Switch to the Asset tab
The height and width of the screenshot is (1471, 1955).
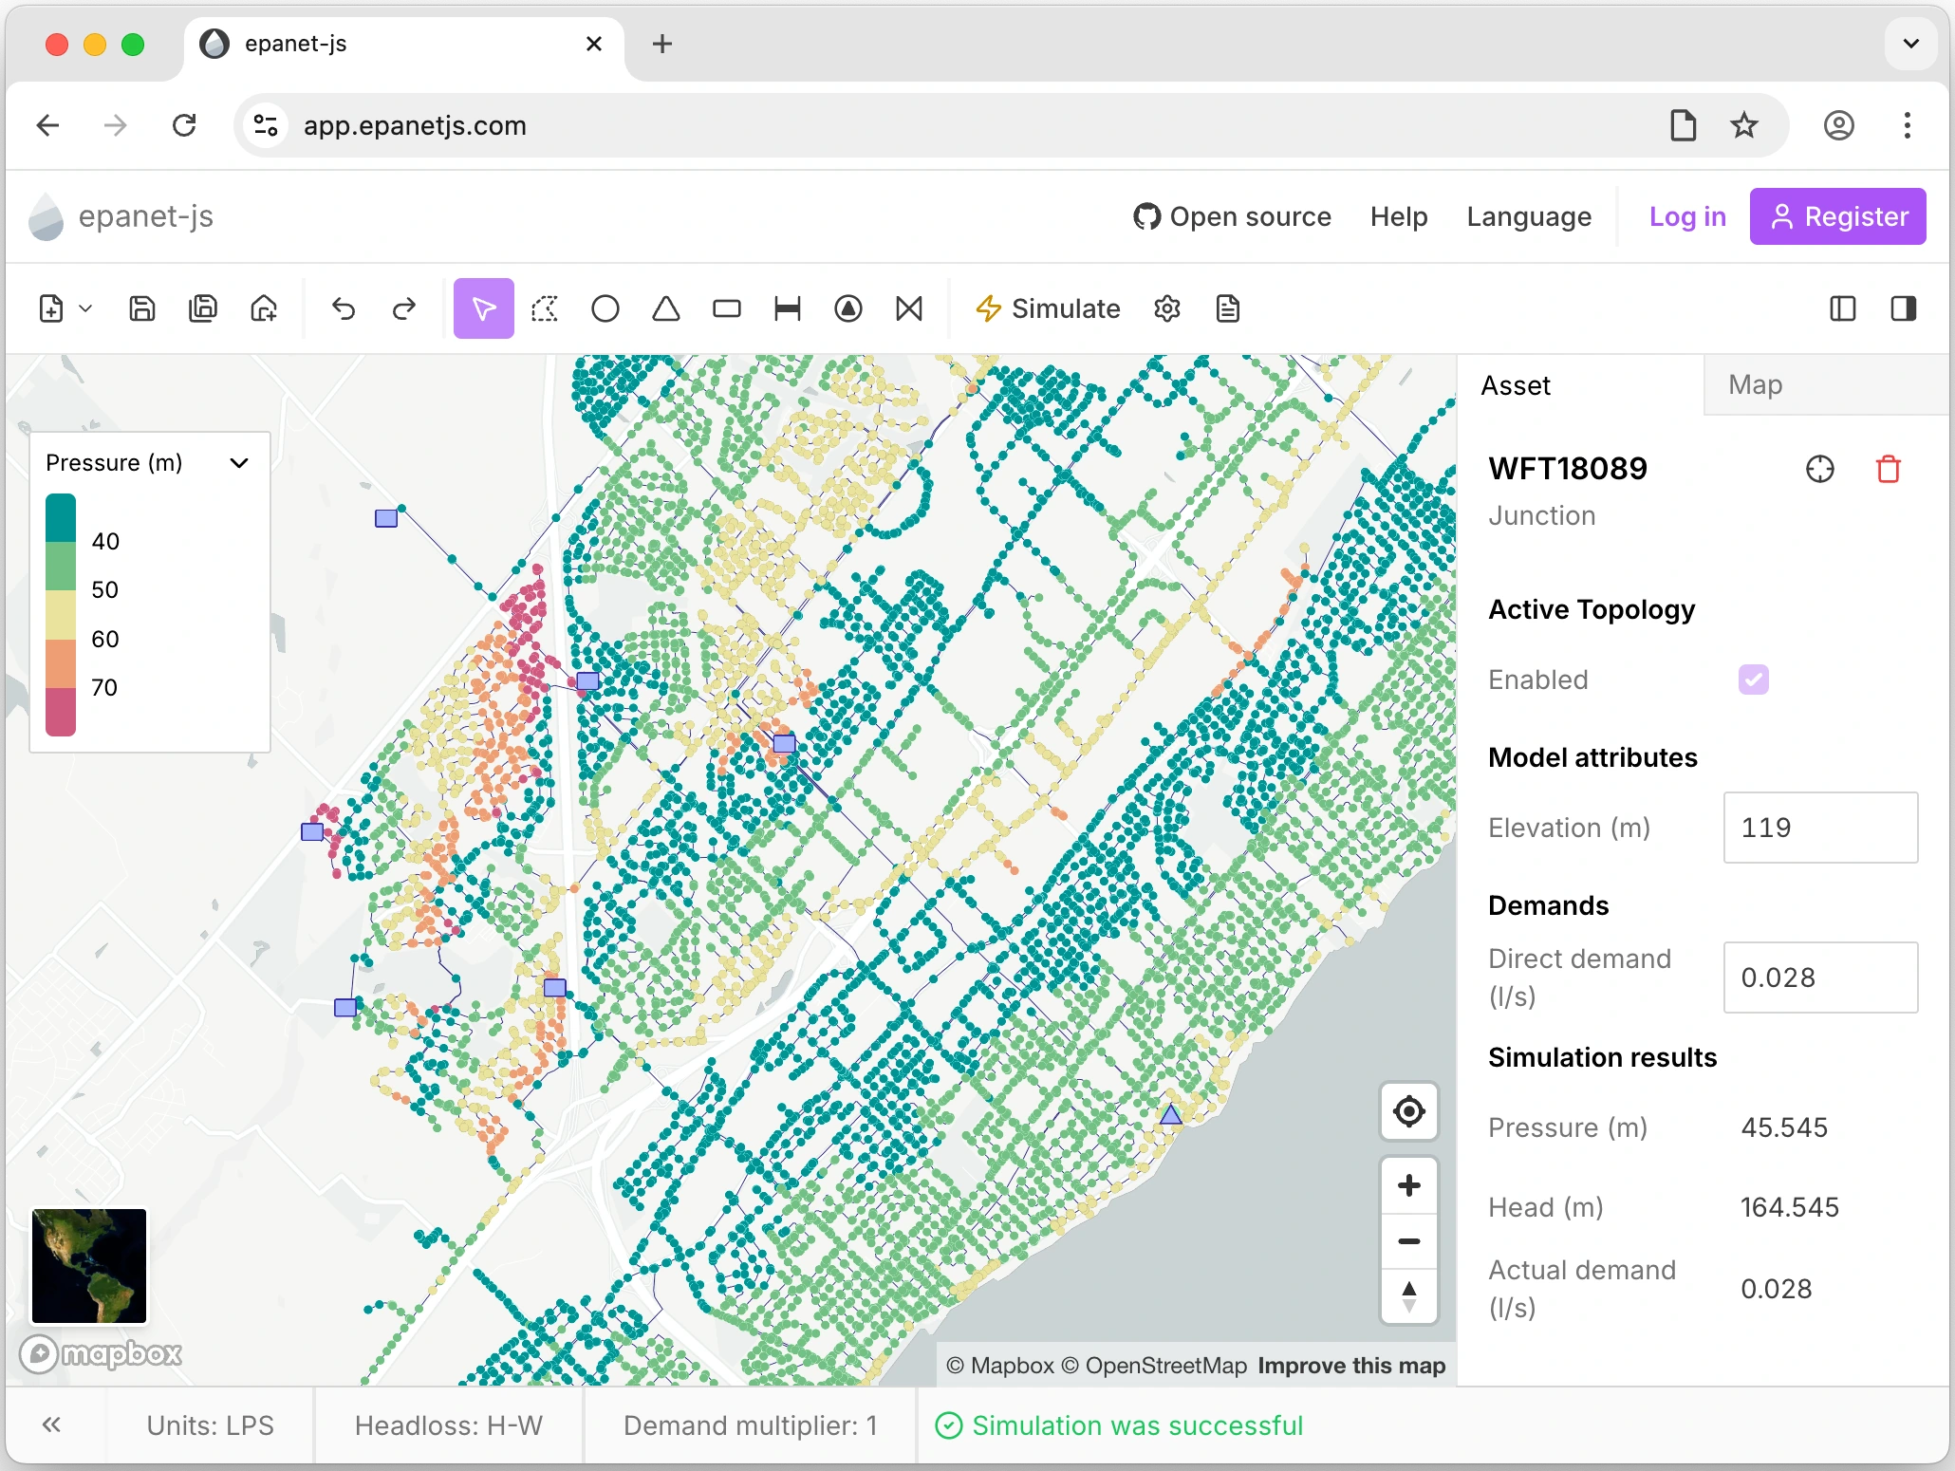(x=1514, y=385)
